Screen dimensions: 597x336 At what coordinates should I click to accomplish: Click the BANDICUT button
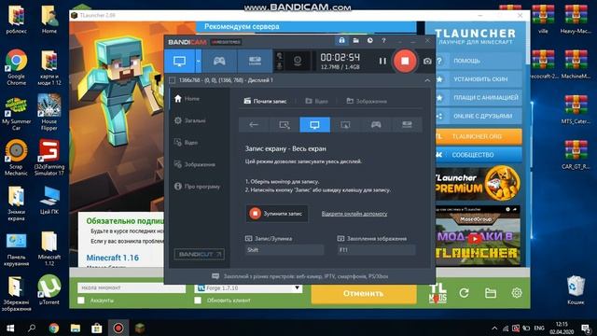tap(199, 254)
